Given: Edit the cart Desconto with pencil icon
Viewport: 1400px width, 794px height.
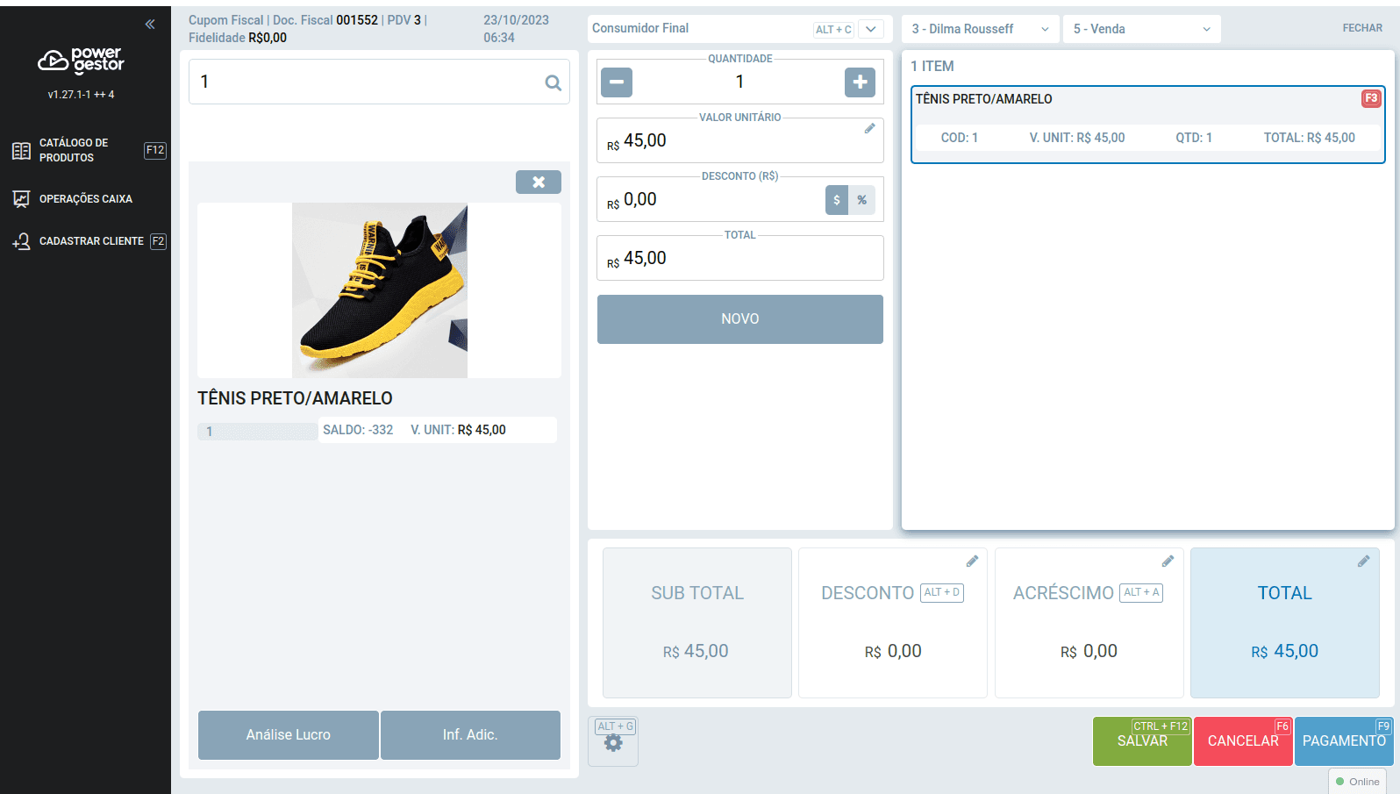Looking at the screenshot, I should pyautogui.click(x=972, y=562).
